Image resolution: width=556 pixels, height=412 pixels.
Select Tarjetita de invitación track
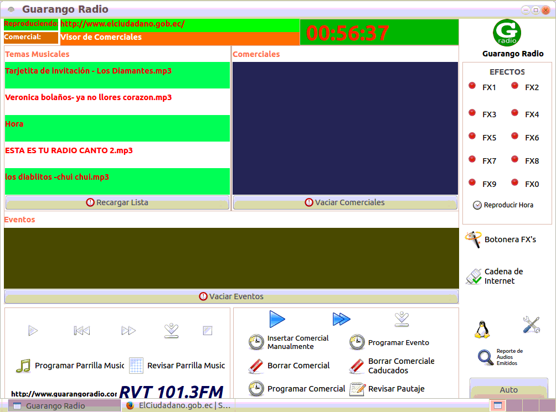click(117, 75)
